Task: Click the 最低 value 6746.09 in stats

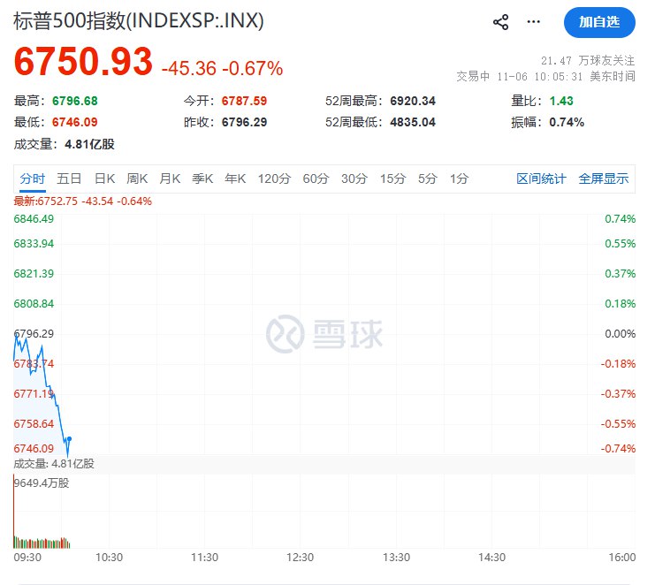Action: coord(75,122)
